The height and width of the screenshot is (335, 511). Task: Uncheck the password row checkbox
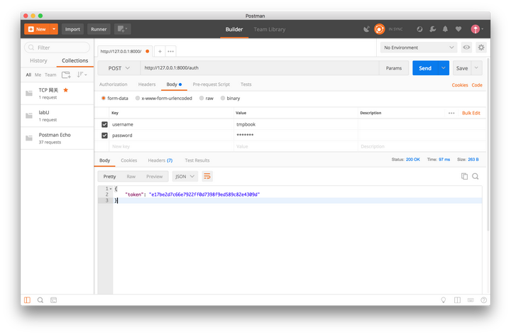[104, 136]
